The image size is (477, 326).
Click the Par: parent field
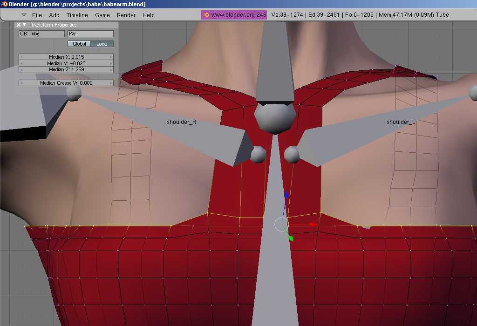click(91, 34)
